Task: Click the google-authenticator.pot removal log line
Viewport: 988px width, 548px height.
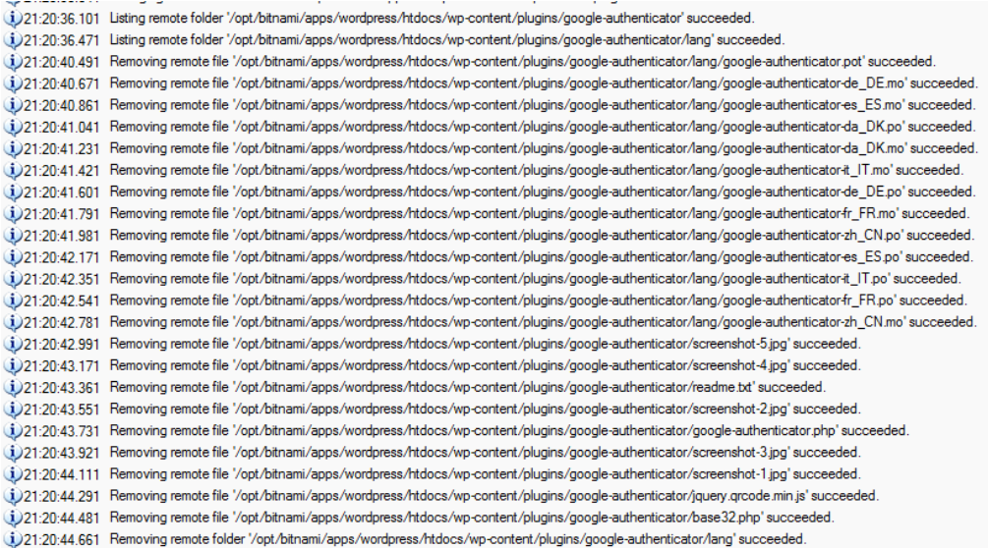Action: tap(470, 62)
